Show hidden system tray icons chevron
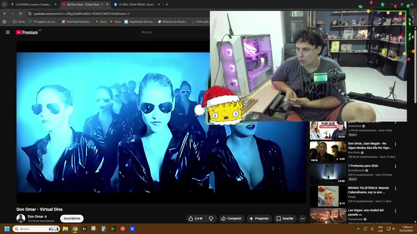This screenshot has height=234, width=417. [x=358, y=229]
